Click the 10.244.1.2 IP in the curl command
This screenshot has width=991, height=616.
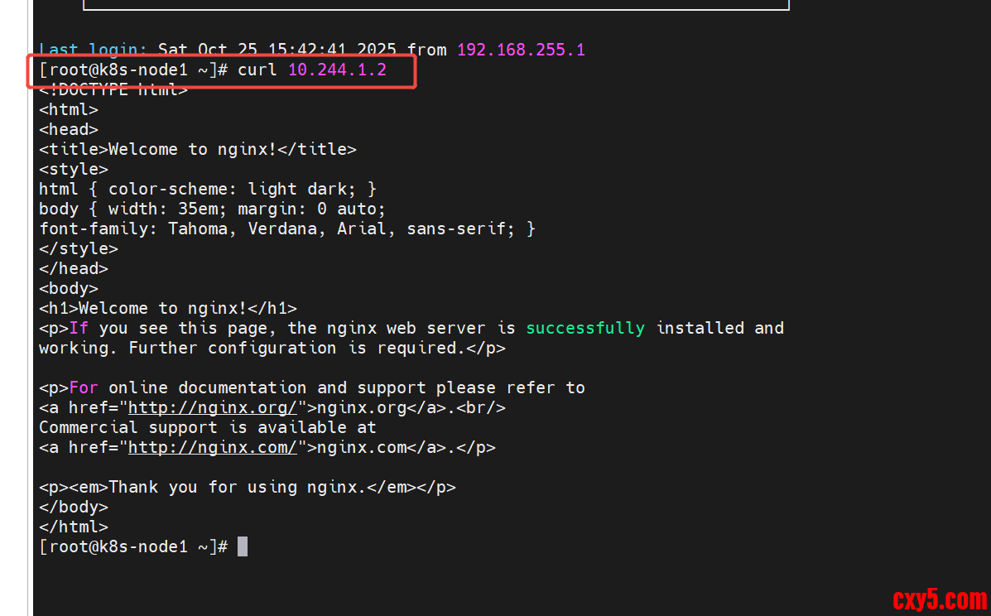coord(337,70)
